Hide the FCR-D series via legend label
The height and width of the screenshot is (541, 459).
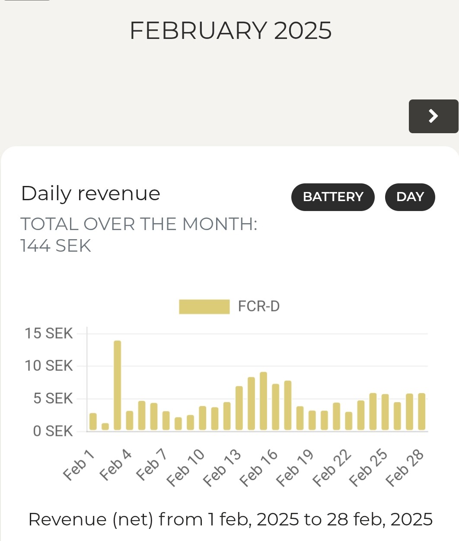259,307
